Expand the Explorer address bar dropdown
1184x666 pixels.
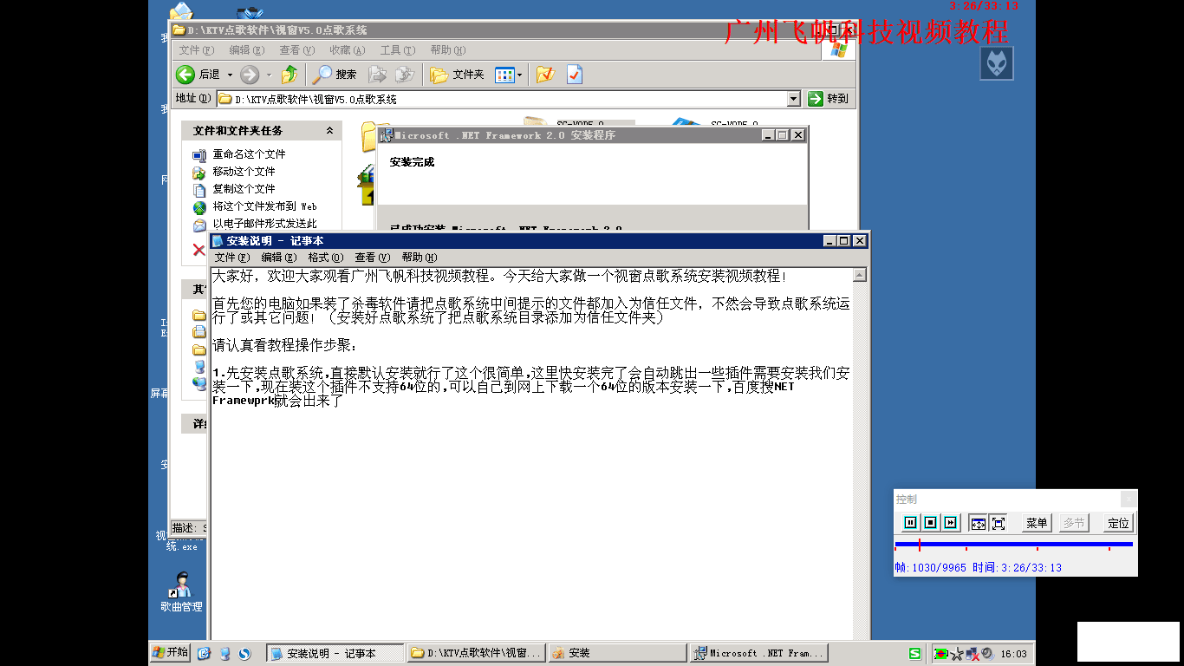pyautogui.click(x=793, y=99)
